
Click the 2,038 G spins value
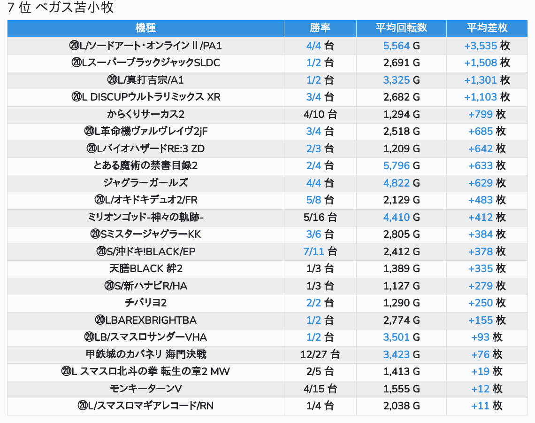[401, 406]
